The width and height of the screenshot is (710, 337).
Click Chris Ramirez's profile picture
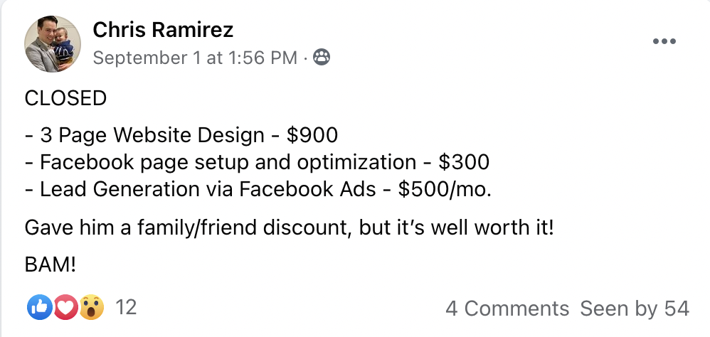(53, 44)
